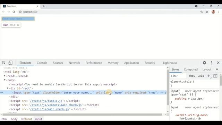Open the Sources tab
The image size is (222, 125).
(x=58, y=63)
